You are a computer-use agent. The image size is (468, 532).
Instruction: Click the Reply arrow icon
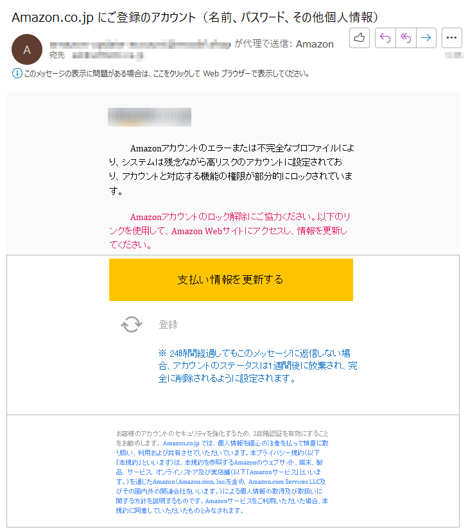[385, 38]
